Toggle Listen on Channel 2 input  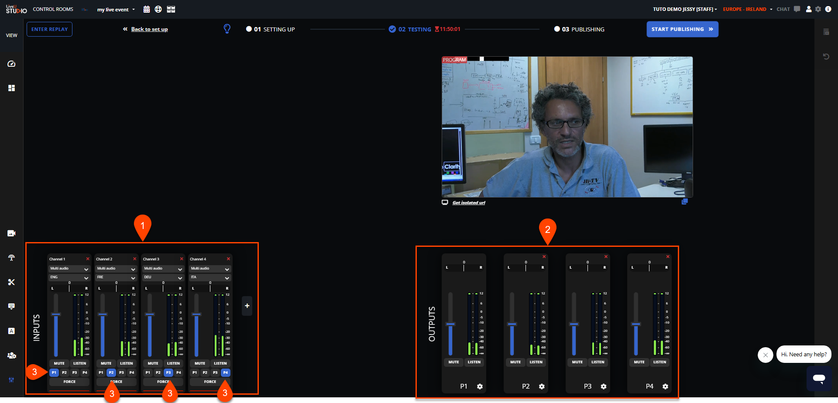click(x=127, y=363)
